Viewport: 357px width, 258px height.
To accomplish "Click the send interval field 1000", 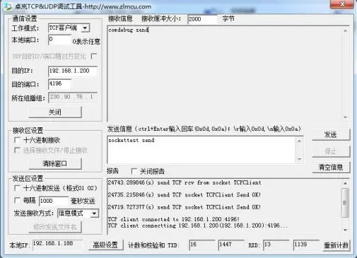I will pyautogui.click(x=54, y=201).
